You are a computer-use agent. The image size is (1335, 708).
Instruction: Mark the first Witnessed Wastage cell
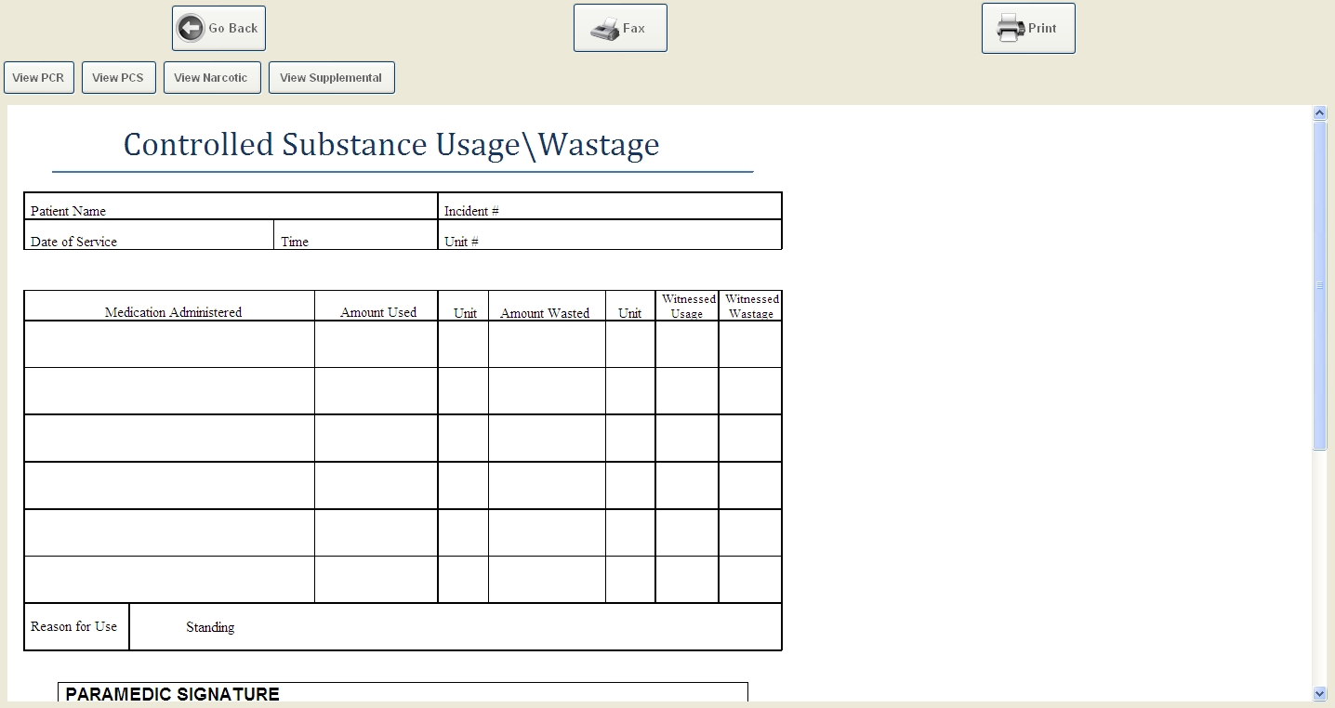pos(750,344)
